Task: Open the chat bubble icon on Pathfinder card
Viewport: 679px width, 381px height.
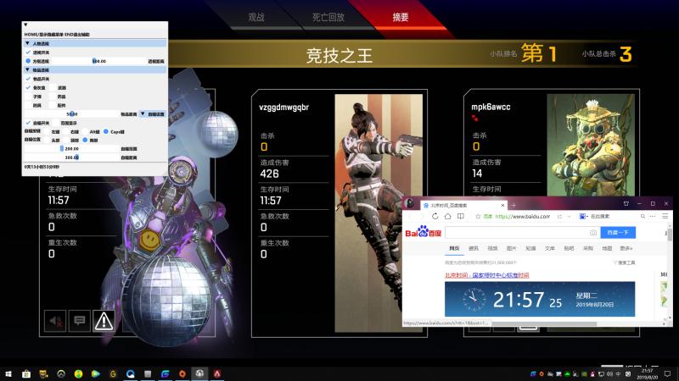Action: [80, 321]
